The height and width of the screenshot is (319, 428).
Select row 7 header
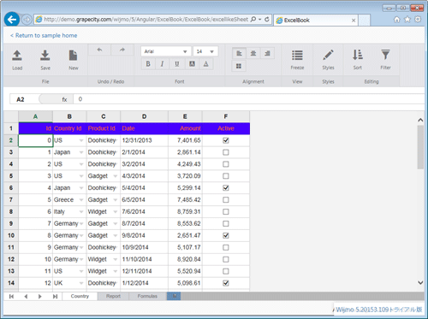11,200
